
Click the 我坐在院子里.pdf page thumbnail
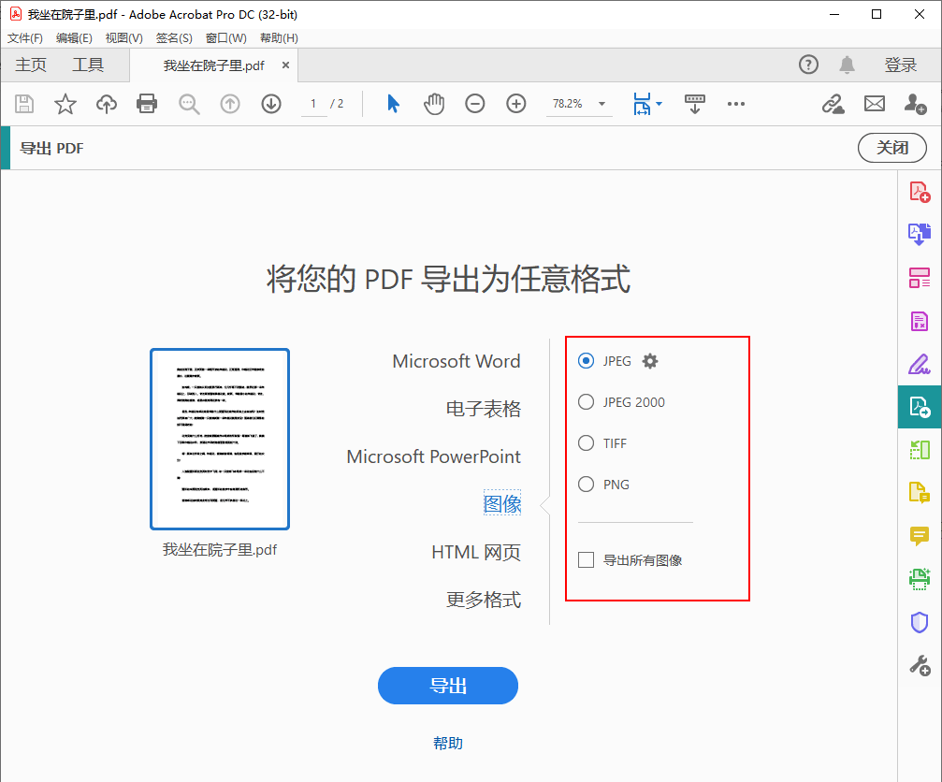[220, 439]
